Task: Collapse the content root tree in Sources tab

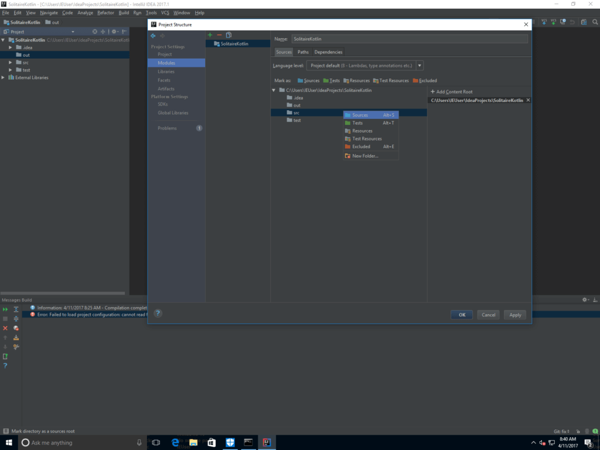Action: [274, 90]
